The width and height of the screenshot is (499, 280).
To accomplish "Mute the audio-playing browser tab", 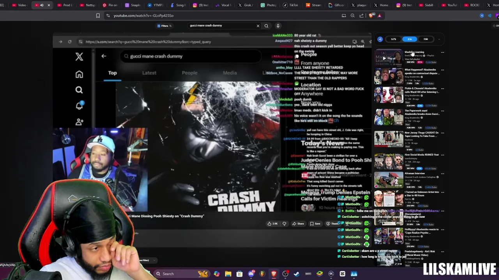I will (42, 5).
